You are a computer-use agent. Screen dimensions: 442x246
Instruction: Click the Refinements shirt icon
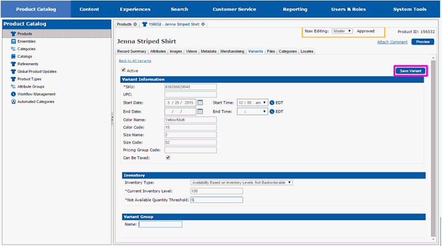14,64
